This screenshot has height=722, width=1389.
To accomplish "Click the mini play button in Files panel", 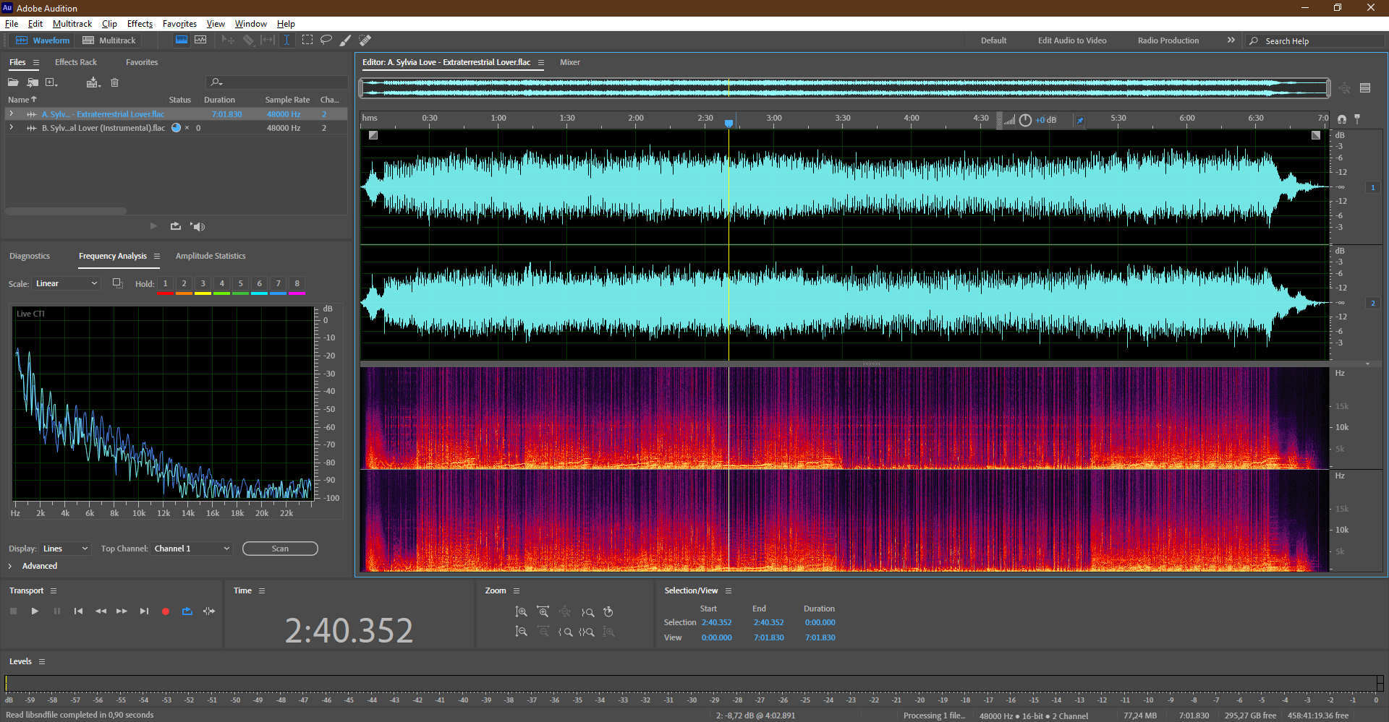I will (x=153, y=226).
